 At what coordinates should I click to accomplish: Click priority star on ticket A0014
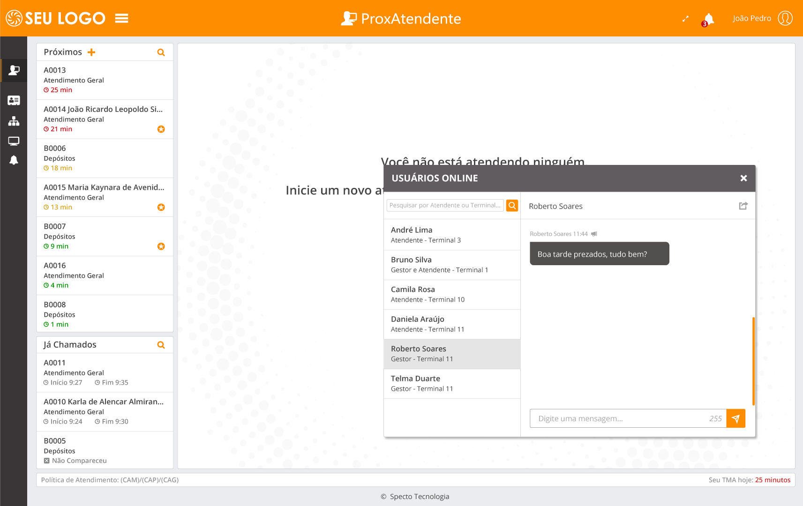pos(161,129)
